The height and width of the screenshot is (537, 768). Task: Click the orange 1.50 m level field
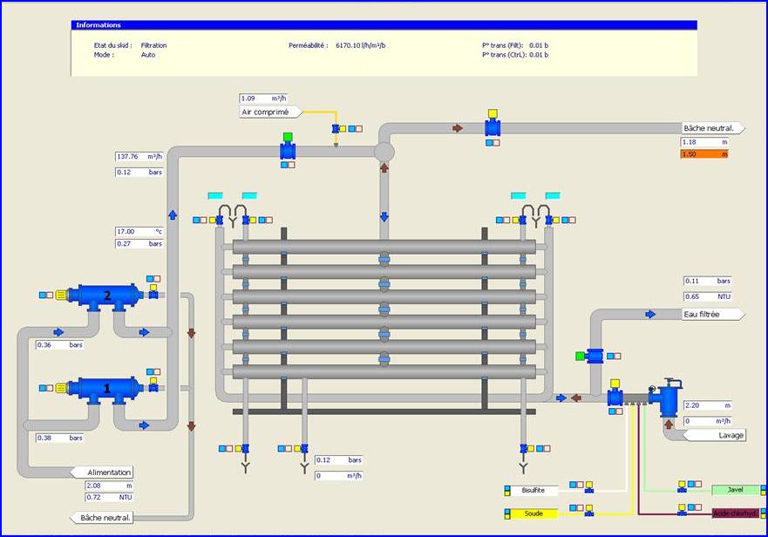(704, 154)
